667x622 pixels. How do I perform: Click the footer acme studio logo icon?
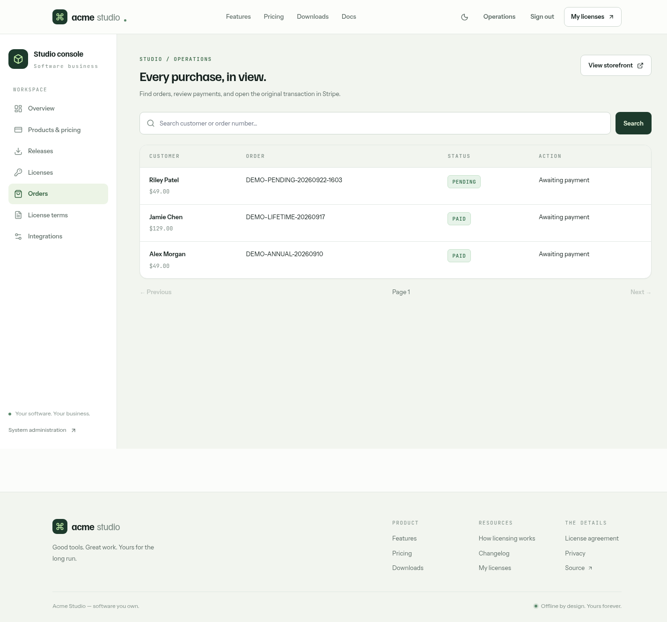click(x=60, y=526)
